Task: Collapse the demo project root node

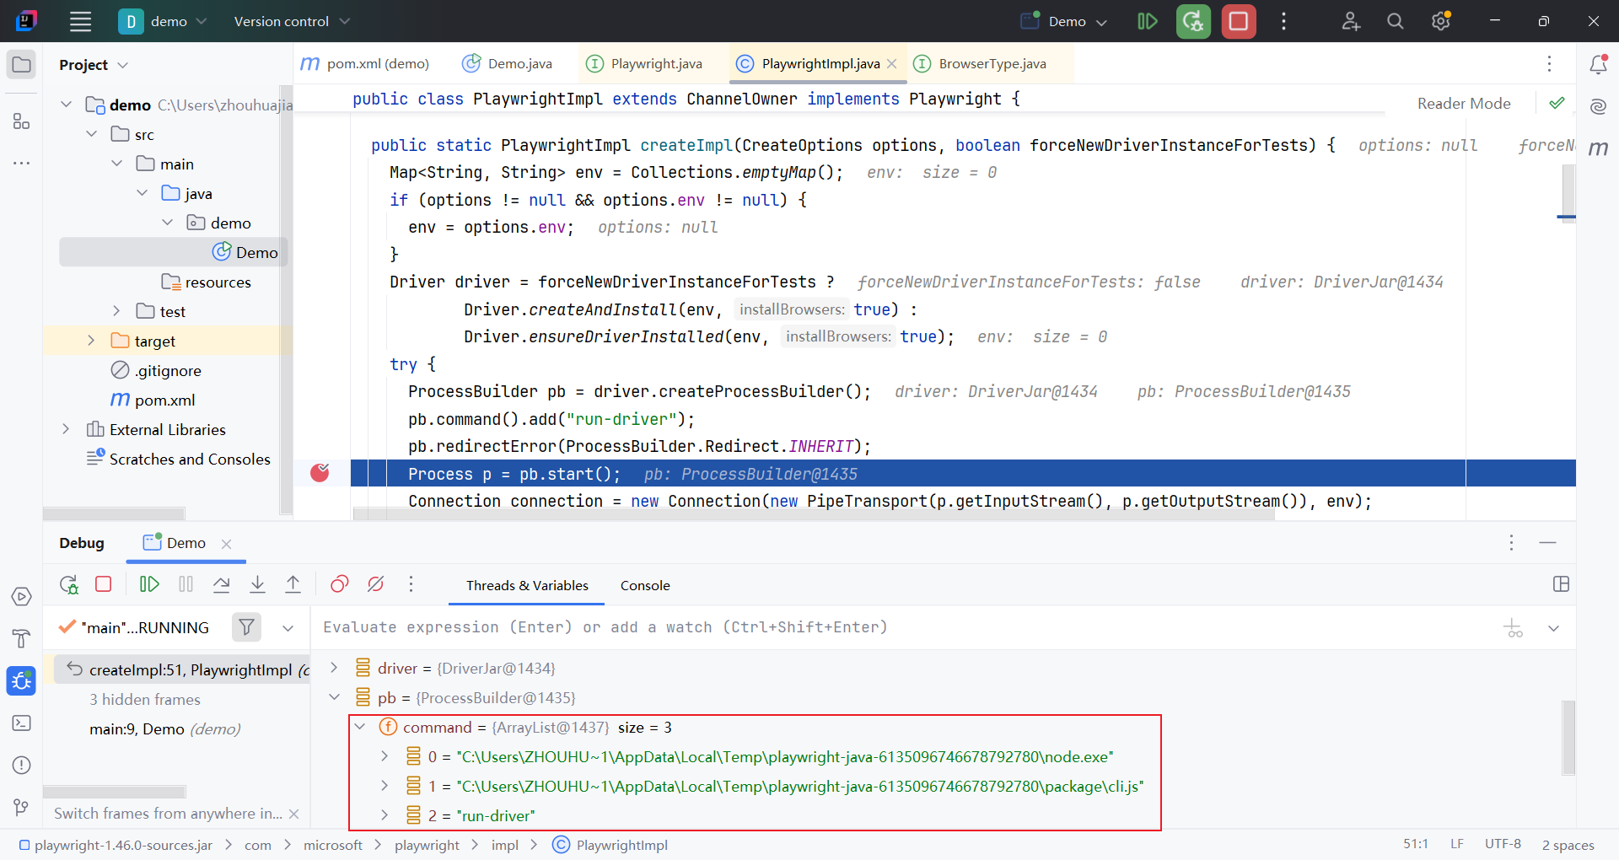Action: point(66,105)
